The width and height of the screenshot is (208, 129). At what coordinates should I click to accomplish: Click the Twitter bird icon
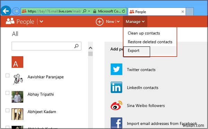coord(116,69)
